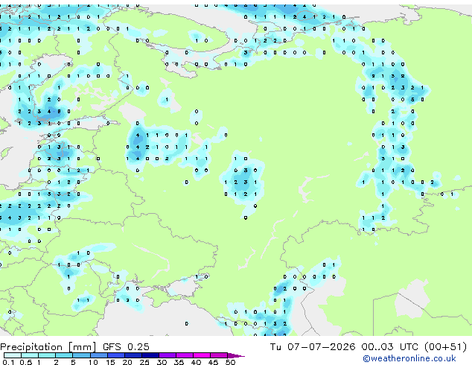Viewport: 472px width, 365px height.
Task: Click the date text '07-07-2026'
Action: 321,347
